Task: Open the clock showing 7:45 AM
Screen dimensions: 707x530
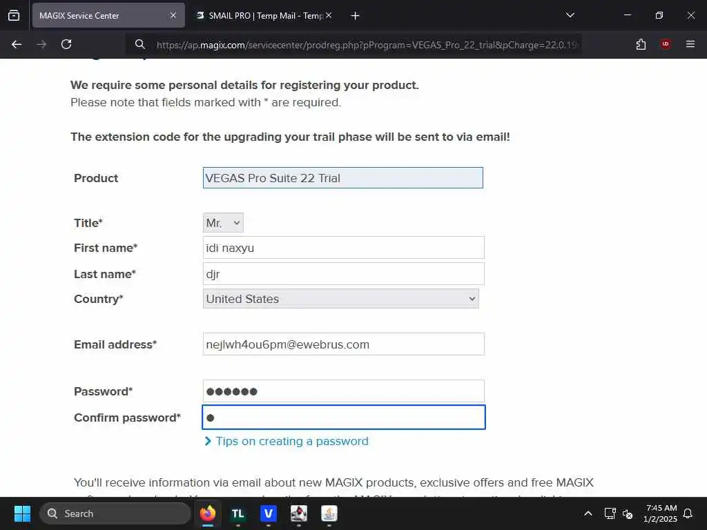Action: click(661, 513)
